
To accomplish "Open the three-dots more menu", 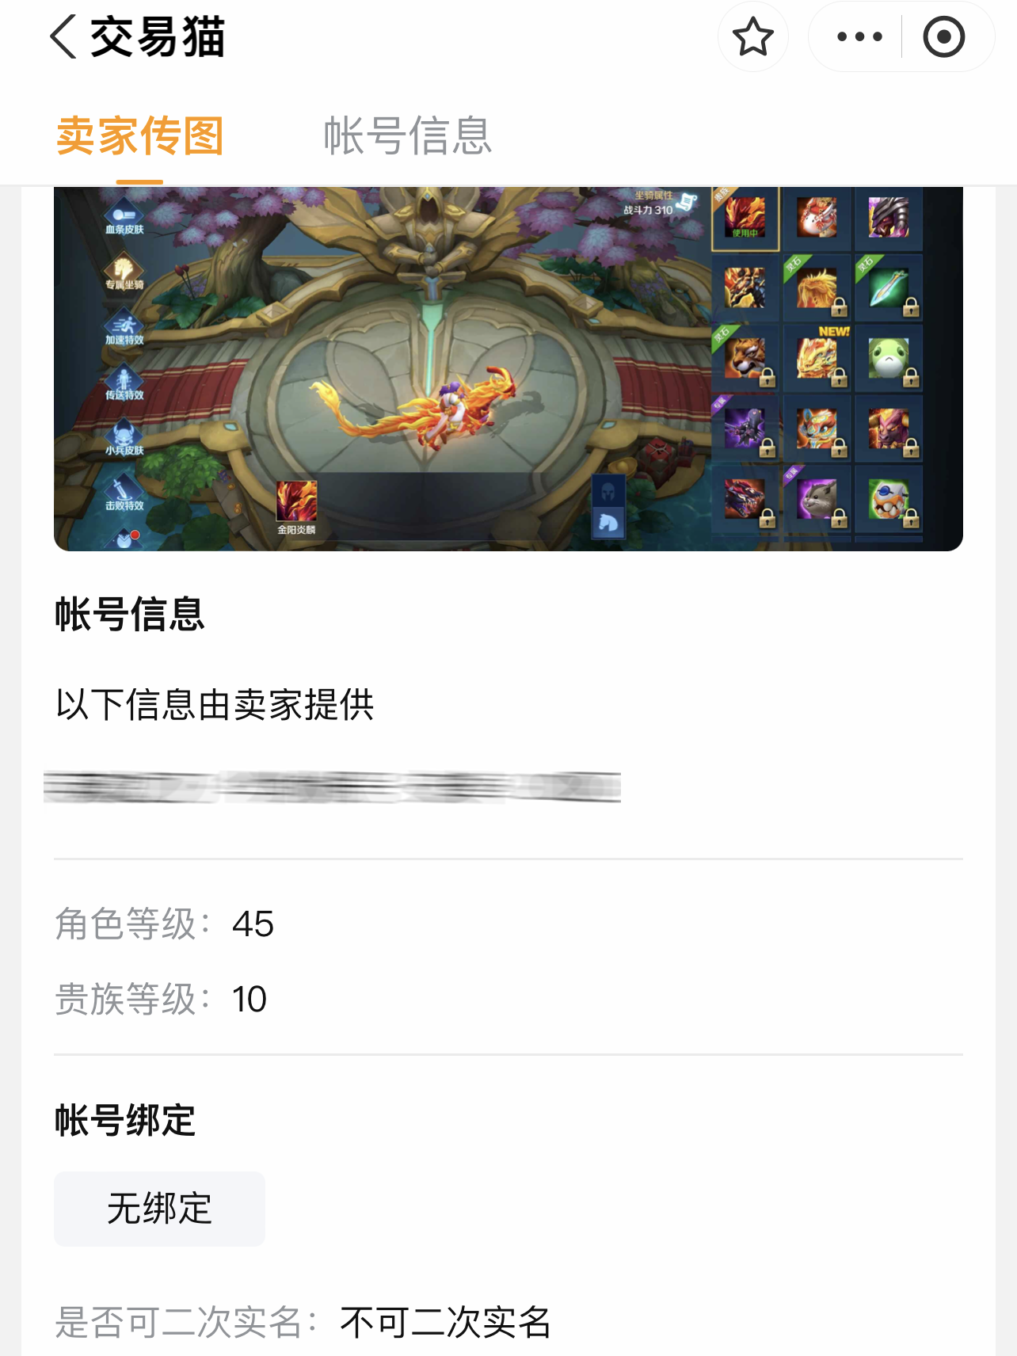I will coord(859,36).
